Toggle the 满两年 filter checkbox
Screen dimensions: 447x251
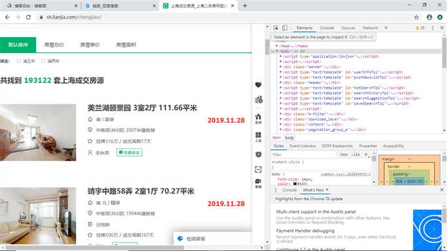[x=43, y=61]
